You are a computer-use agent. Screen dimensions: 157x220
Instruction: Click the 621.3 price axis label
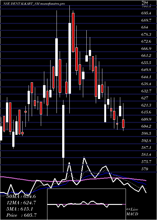(x=146, y=105)
